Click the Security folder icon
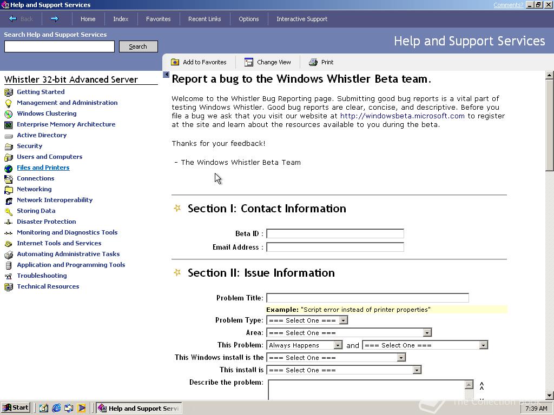Screen dimensions: 554x415 point(9,146)
